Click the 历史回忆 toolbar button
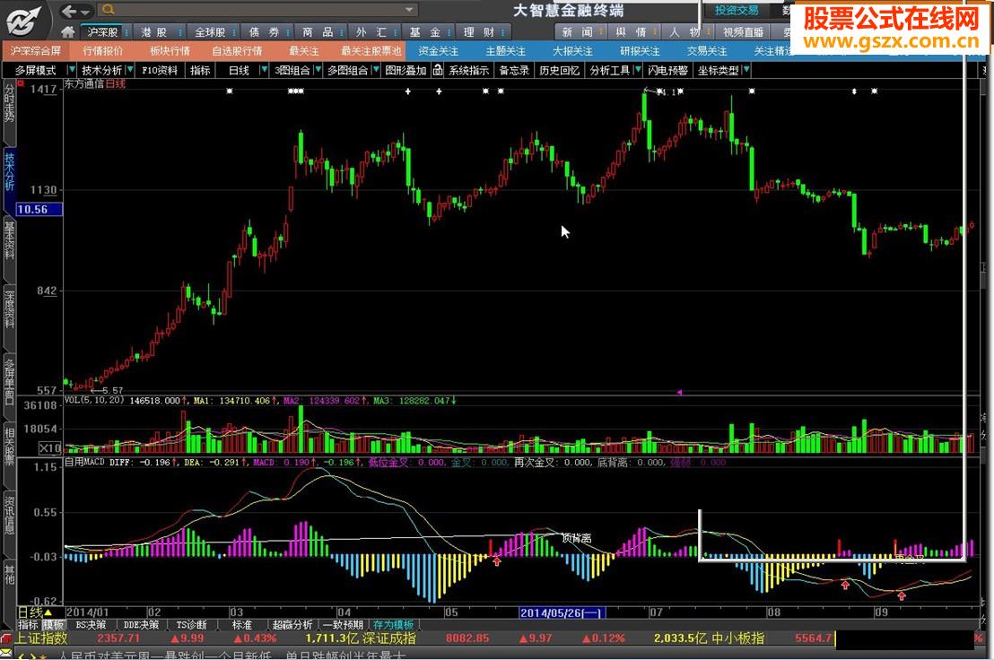 pos(559,70)
